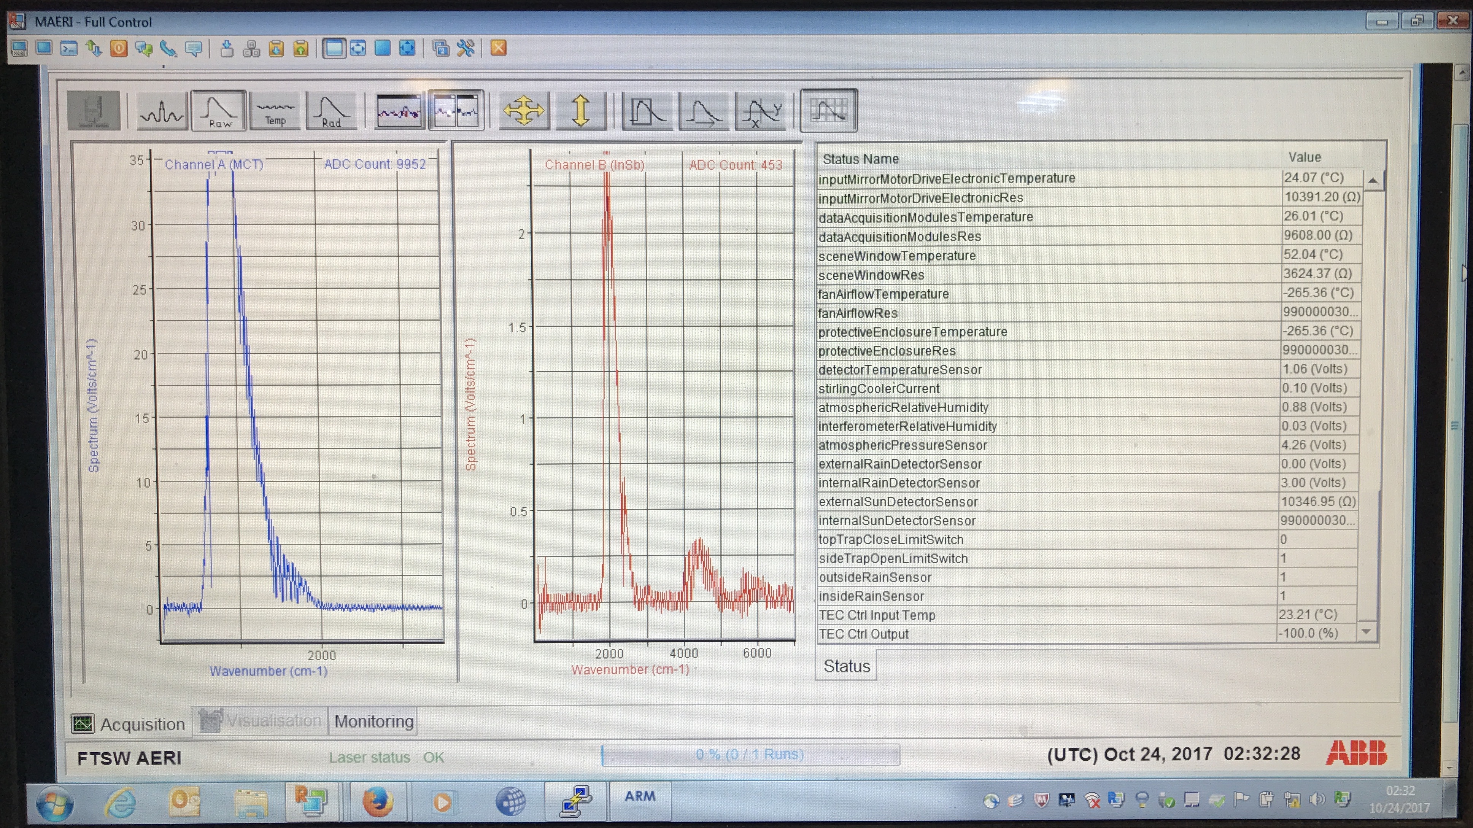Click the runs progress bar
Viewport: 1473px width, 828px height.
(x=750, y=755)
